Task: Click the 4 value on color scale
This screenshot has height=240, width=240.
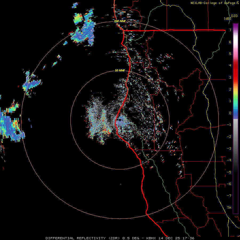Action: tap(230, 66)
